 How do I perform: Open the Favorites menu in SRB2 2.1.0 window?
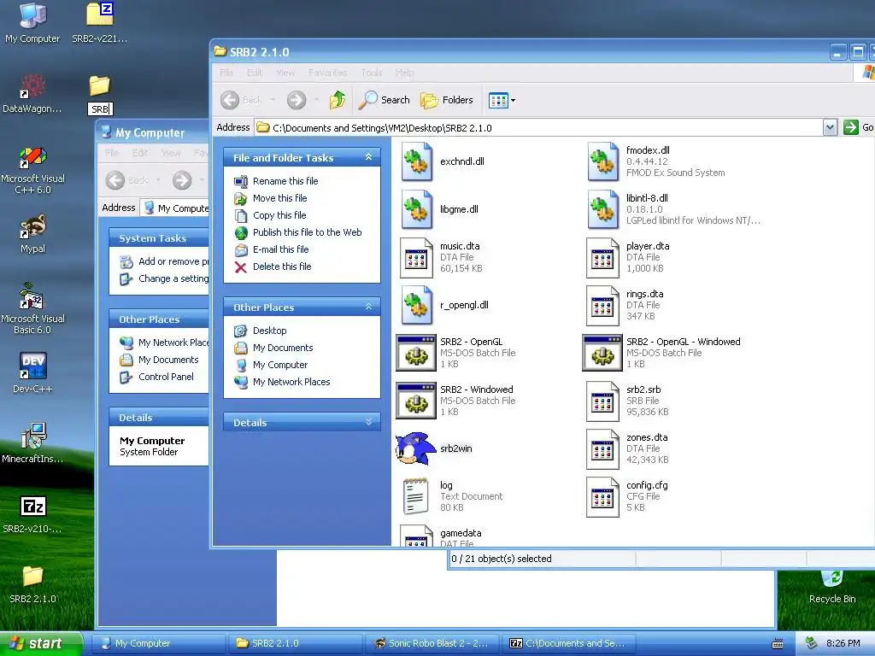(x=327, y=73)
